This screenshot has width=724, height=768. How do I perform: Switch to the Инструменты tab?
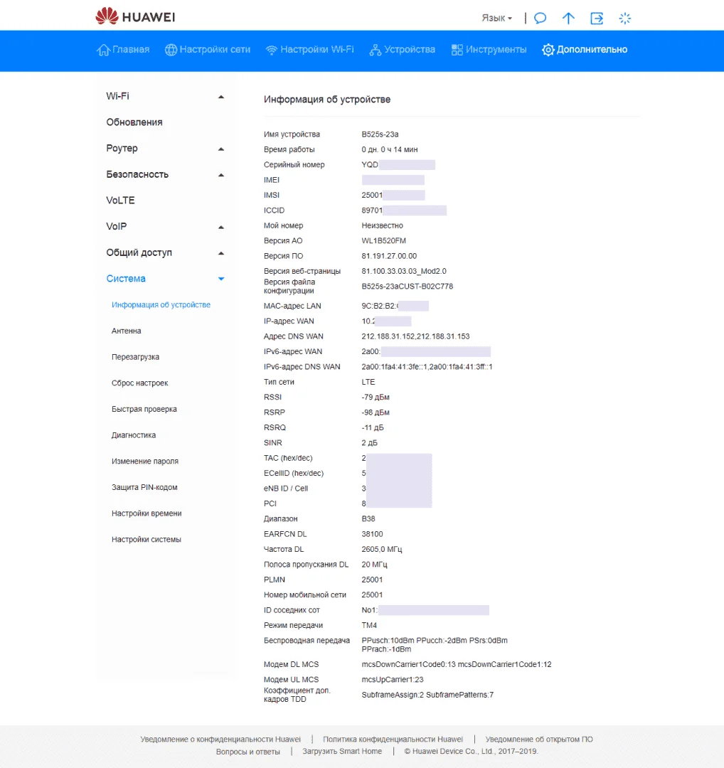pos(489,50)
